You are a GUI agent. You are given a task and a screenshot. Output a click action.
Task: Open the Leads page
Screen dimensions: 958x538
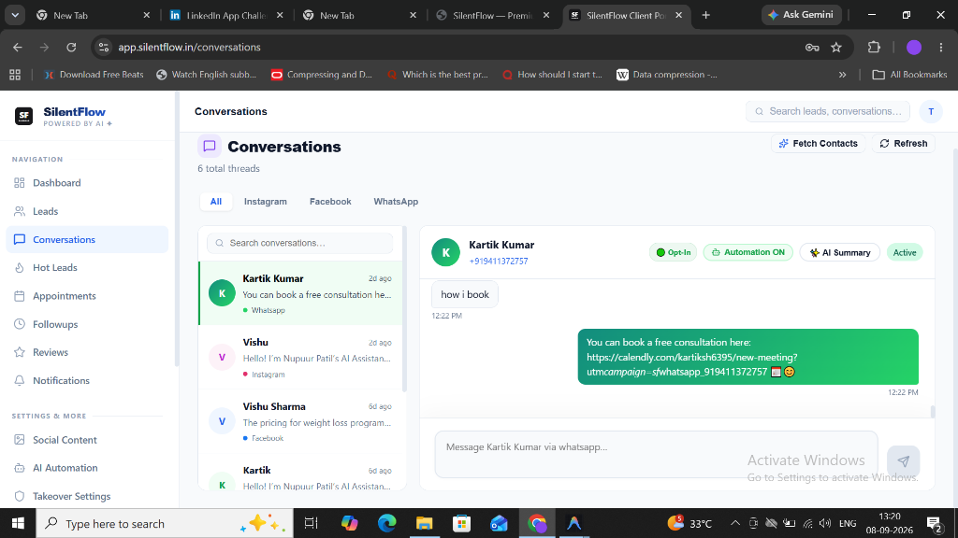(87, 211)
